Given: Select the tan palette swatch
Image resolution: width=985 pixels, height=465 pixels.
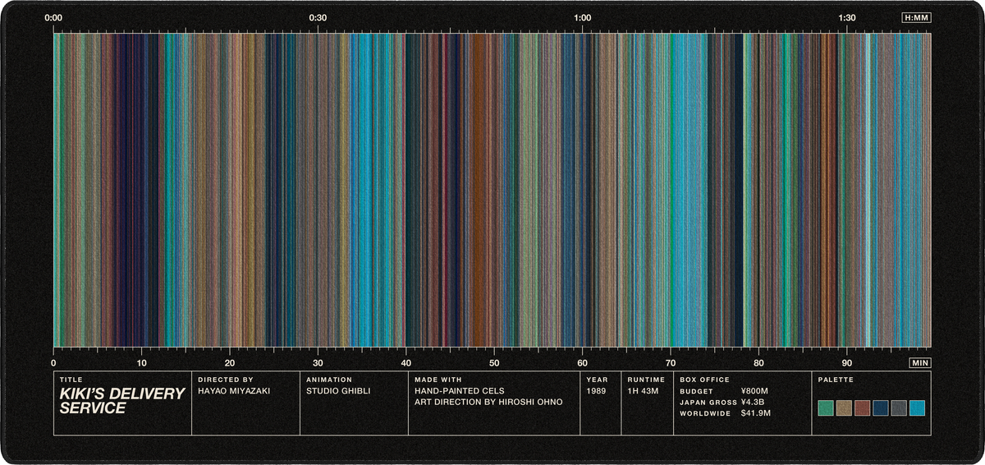Looking at the screenshot, I should [x=844, y=407].
